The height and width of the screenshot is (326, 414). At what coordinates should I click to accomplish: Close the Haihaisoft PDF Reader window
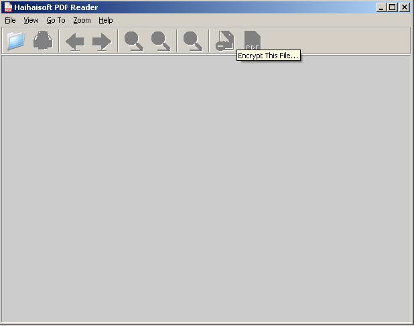click(404, 7)
